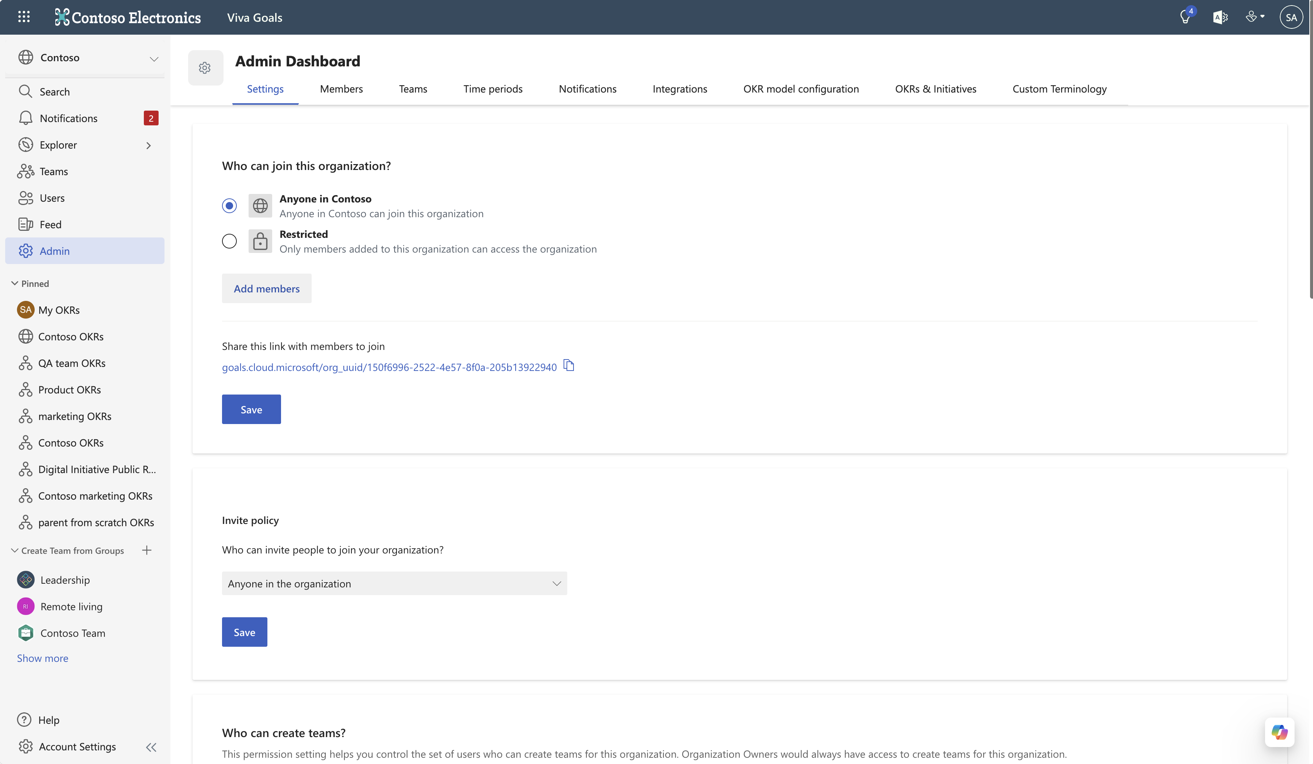Open Digital Initiative Public R... item

point(84,469)
